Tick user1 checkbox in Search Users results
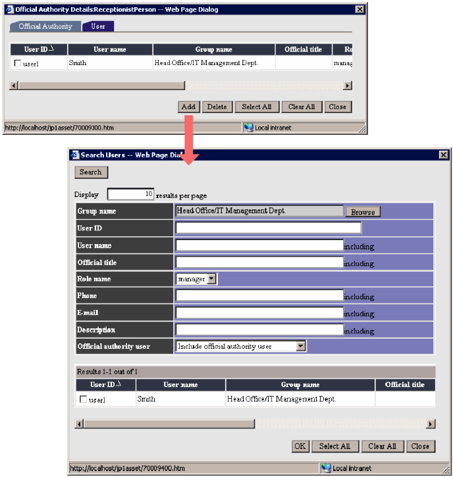Screen dimensions: 453x477 (x=83, y=399)
